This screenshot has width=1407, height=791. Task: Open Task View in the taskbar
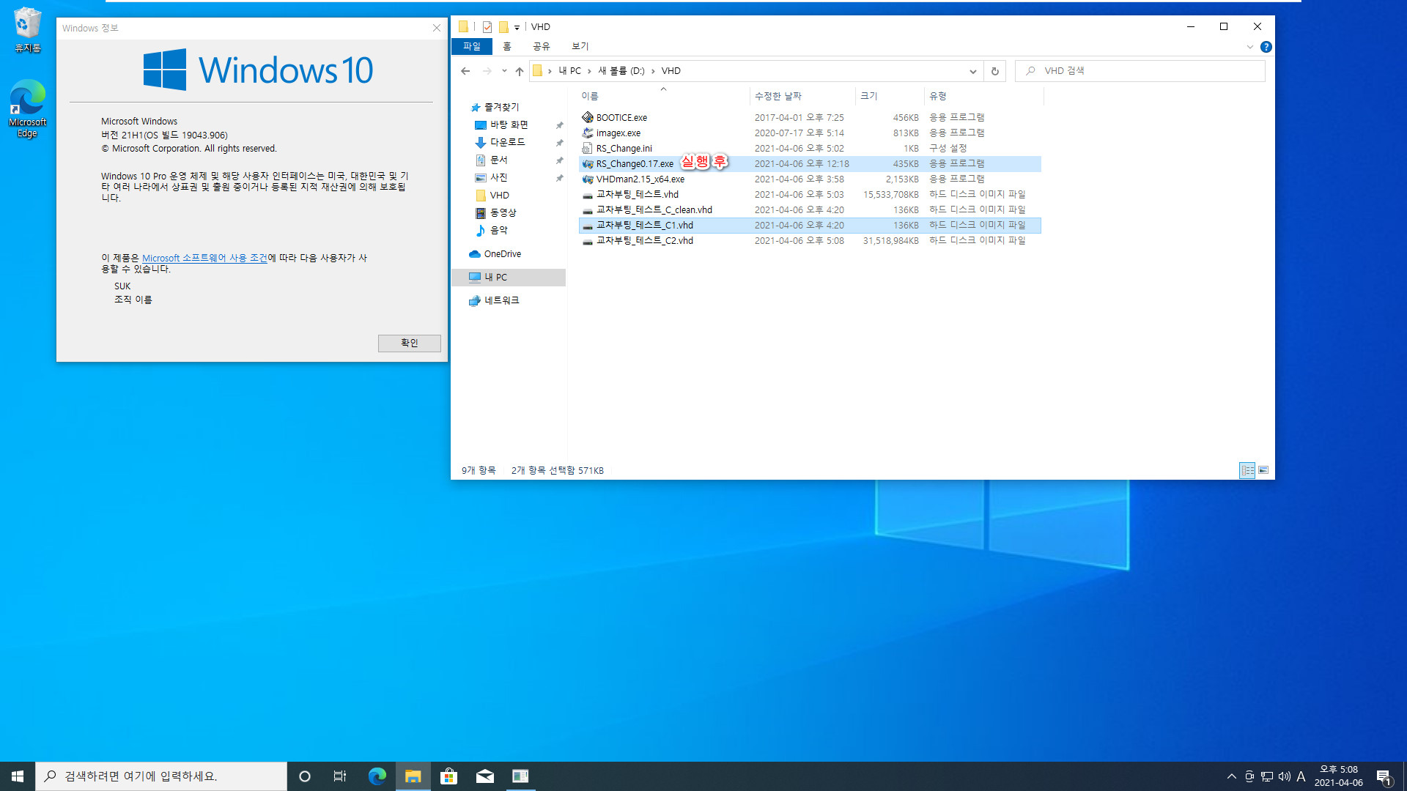(x=340, y=776)
